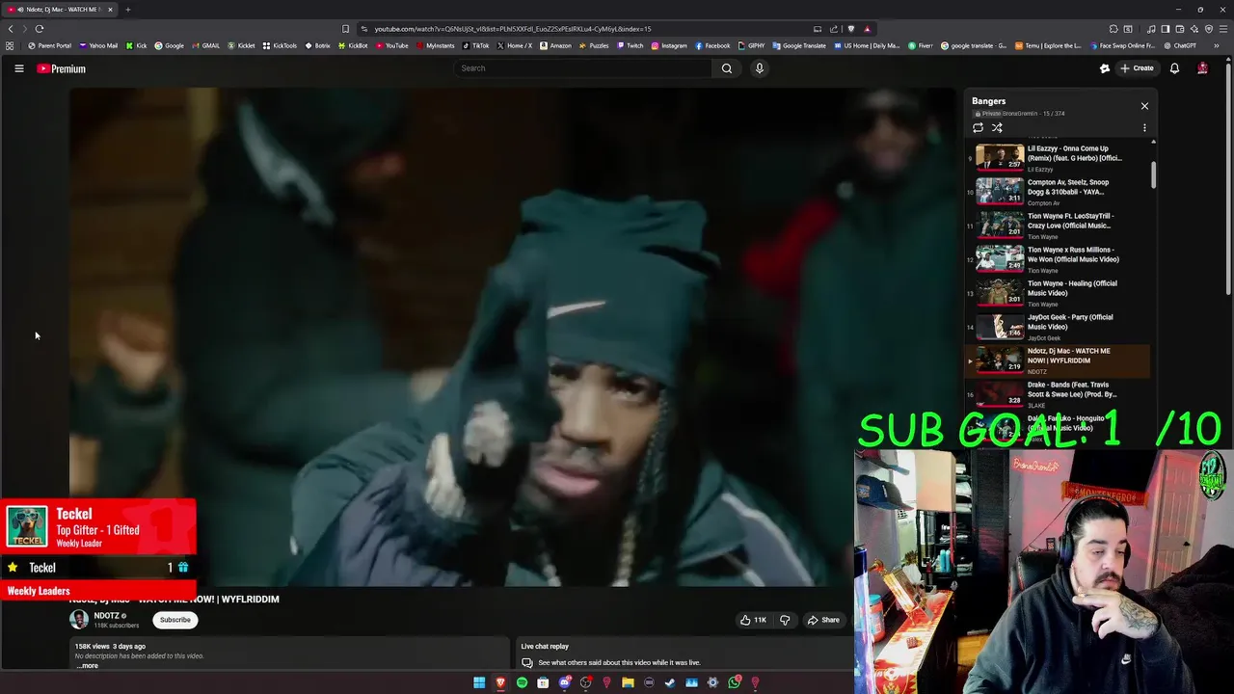
Task: Open the TikTok bookmark
Action: pos(475,45)
